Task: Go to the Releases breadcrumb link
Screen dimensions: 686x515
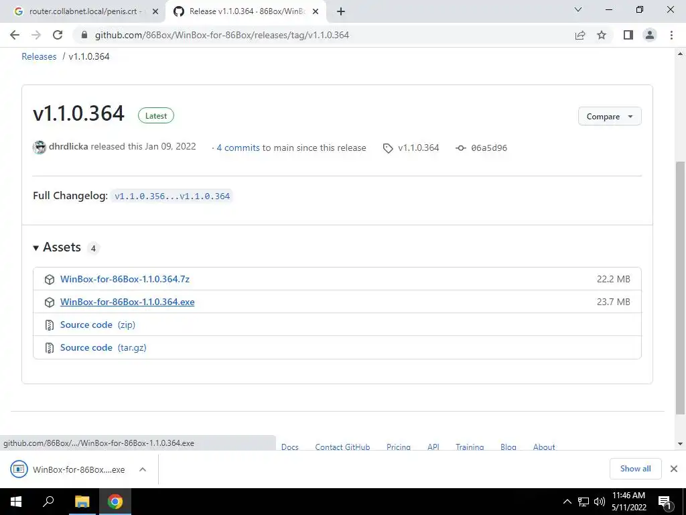Action: (39, 56)
